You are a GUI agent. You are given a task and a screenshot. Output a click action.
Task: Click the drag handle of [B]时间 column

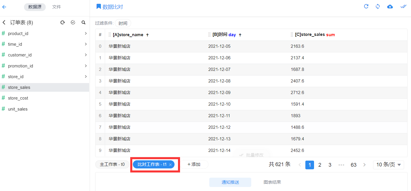pyautogui.click(x=210, y=35)
